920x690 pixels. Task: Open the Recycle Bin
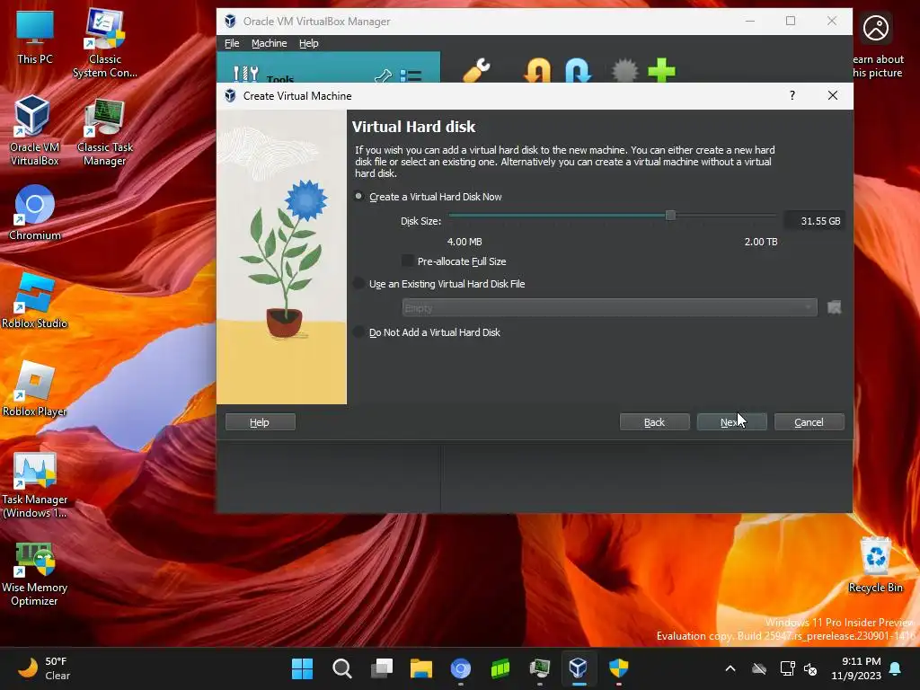tap(875, 566)
